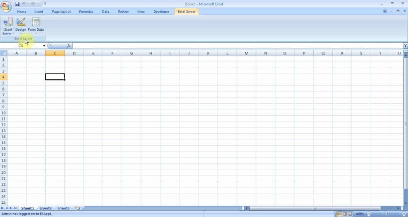Switch to Sheet2 tab

46,208
